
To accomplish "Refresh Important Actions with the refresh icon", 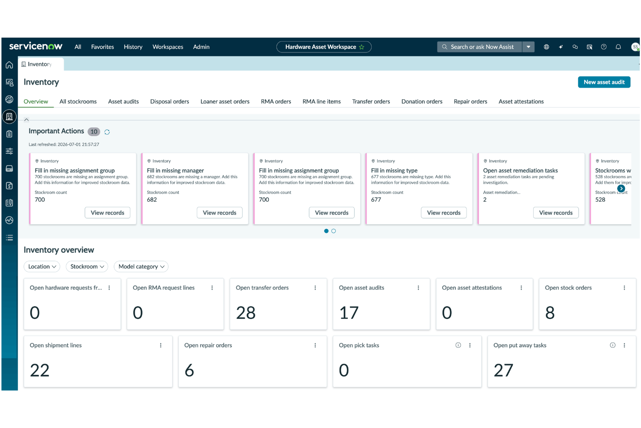I will click(x=107, y=132).
